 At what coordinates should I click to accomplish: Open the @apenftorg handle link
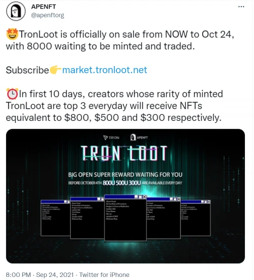coord(48,15)
